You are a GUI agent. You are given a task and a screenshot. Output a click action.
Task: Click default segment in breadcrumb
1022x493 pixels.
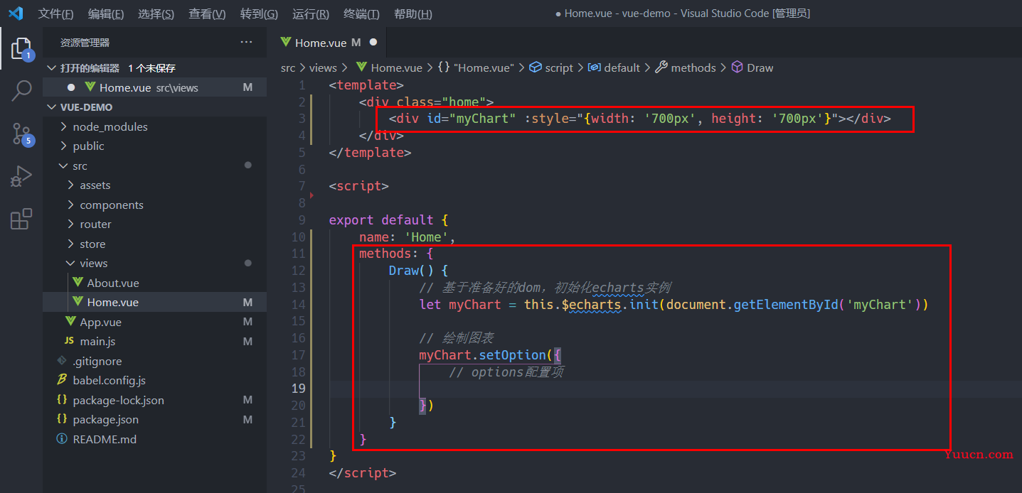622,67
